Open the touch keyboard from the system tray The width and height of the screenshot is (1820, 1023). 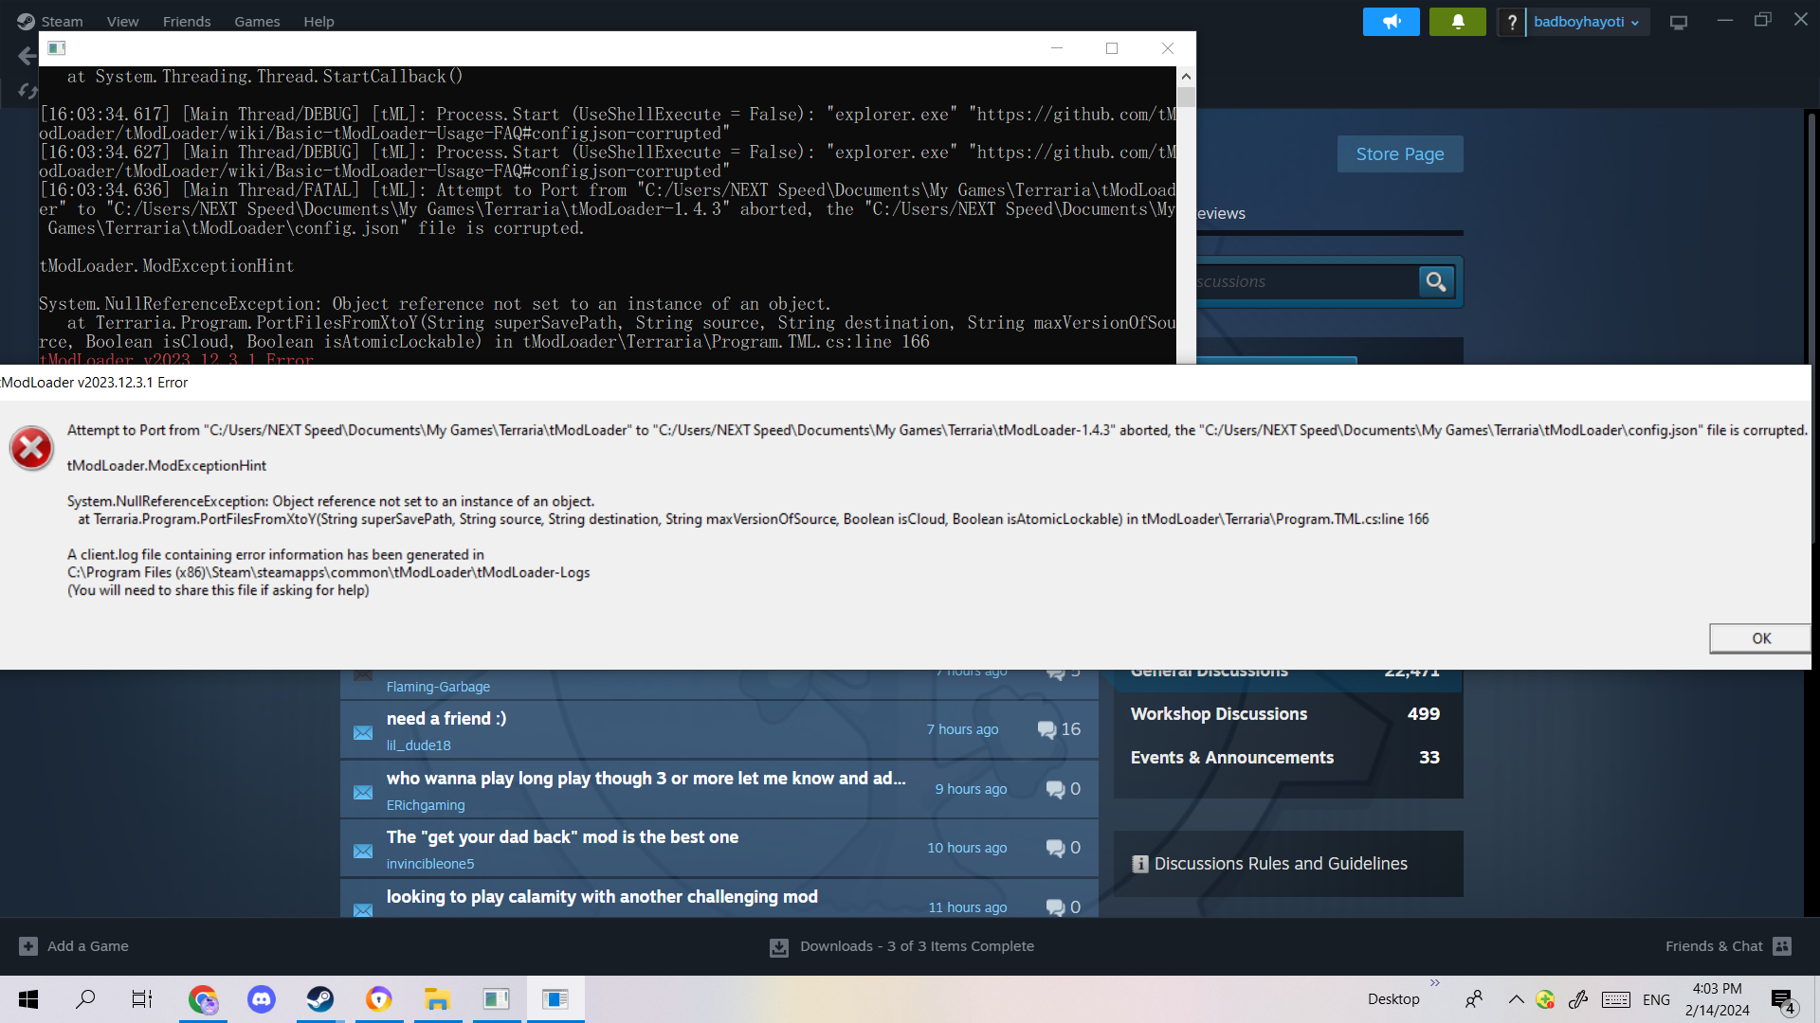1615,999
